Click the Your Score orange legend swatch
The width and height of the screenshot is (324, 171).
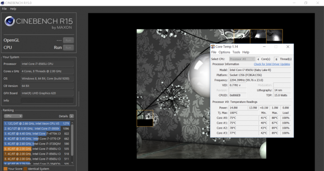pos(5,169)
